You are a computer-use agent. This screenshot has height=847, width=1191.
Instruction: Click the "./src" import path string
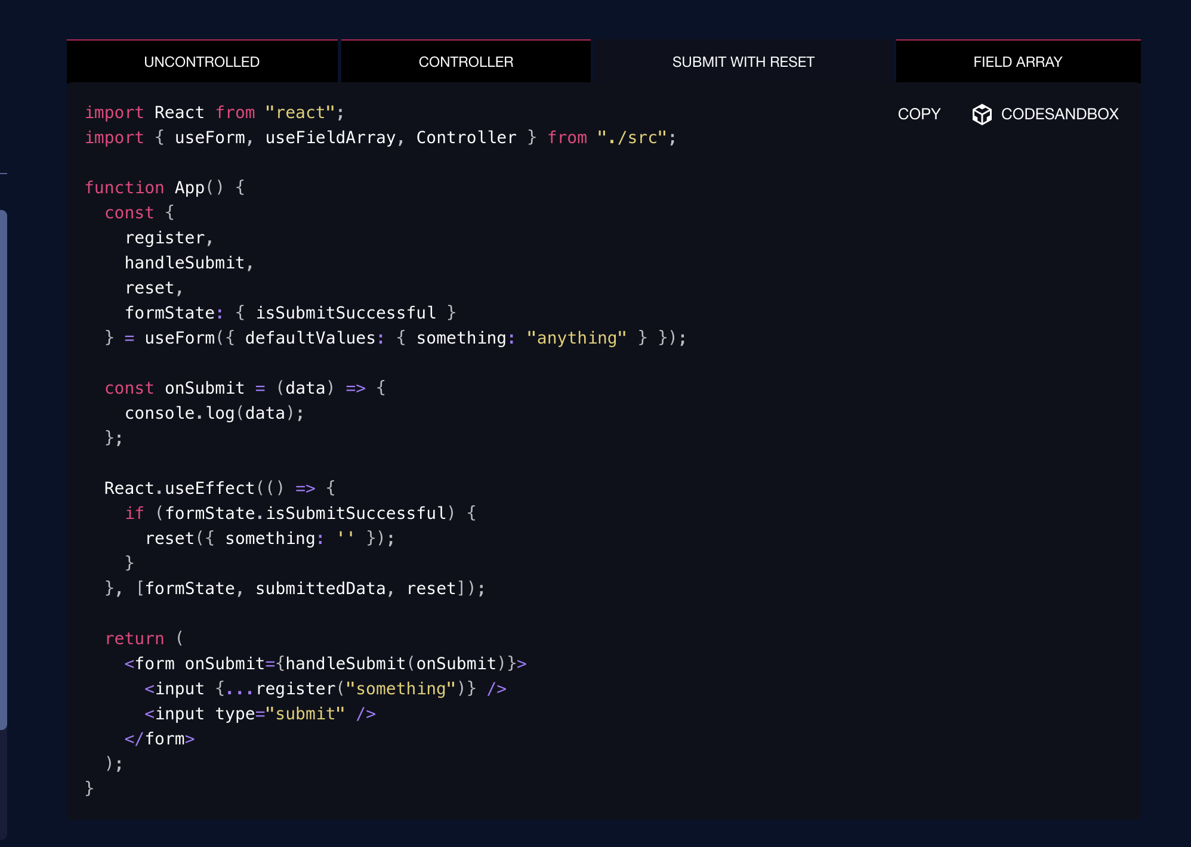631,138
